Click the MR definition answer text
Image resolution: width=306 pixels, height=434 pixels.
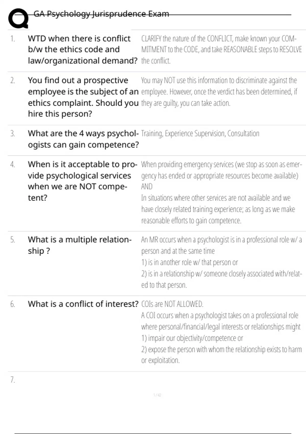click(x=221, y=262)
